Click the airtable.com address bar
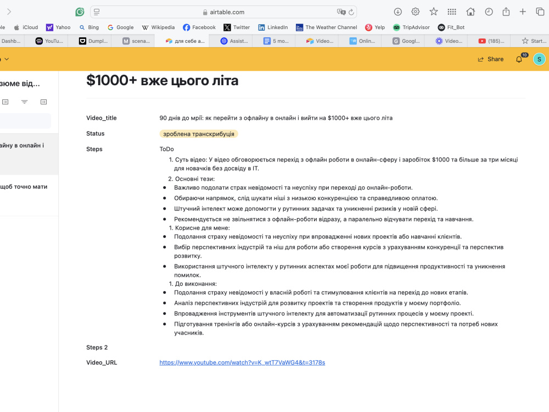The height and width of the screenshot is (412, 549). [223, 12]
